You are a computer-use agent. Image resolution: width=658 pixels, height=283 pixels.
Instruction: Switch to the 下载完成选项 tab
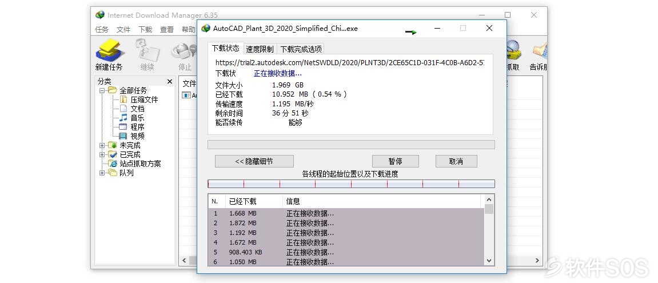click(x=301, y=49)
